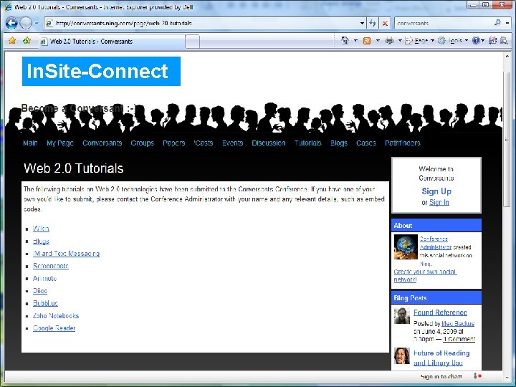Run search with the magnifier icon
Viewport: 516px width, 387px height.
(497, 23)
